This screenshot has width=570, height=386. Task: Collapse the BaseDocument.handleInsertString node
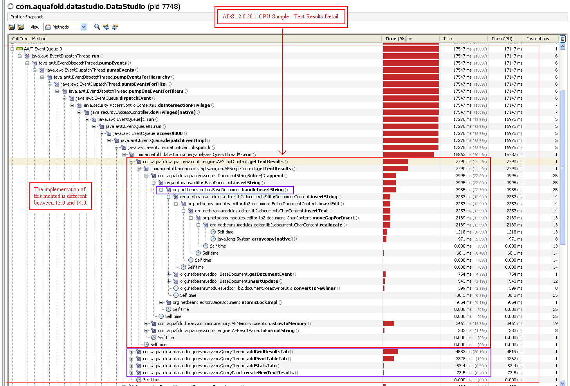tap(161, 190)
